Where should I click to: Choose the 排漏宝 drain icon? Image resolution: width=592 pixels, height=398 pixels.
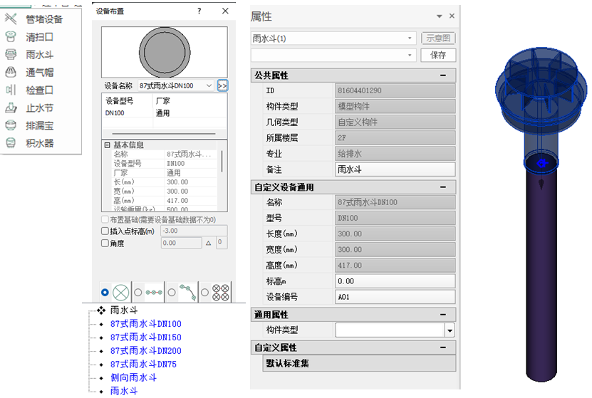coord(11,125)
